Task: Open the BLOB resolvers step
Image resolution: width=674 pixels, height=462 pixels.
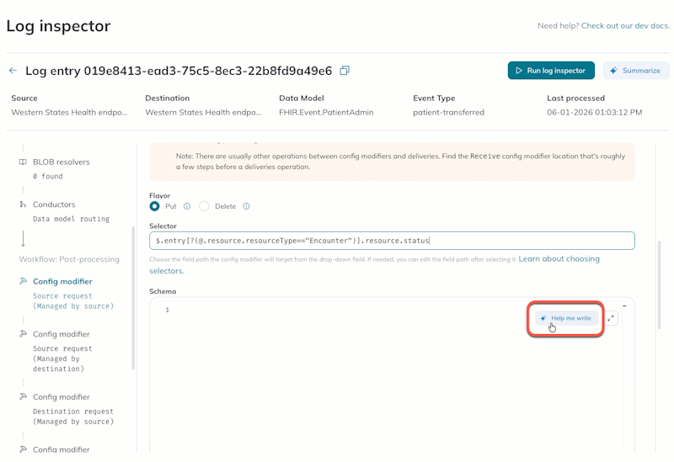Action: [x=61, y=162]
